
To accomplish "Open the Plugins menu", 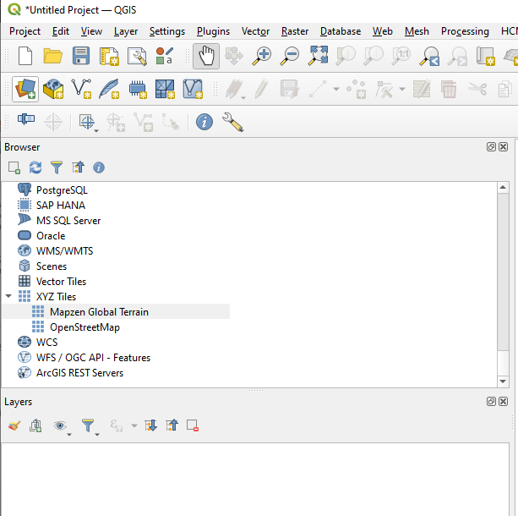I will pos(213,31).
